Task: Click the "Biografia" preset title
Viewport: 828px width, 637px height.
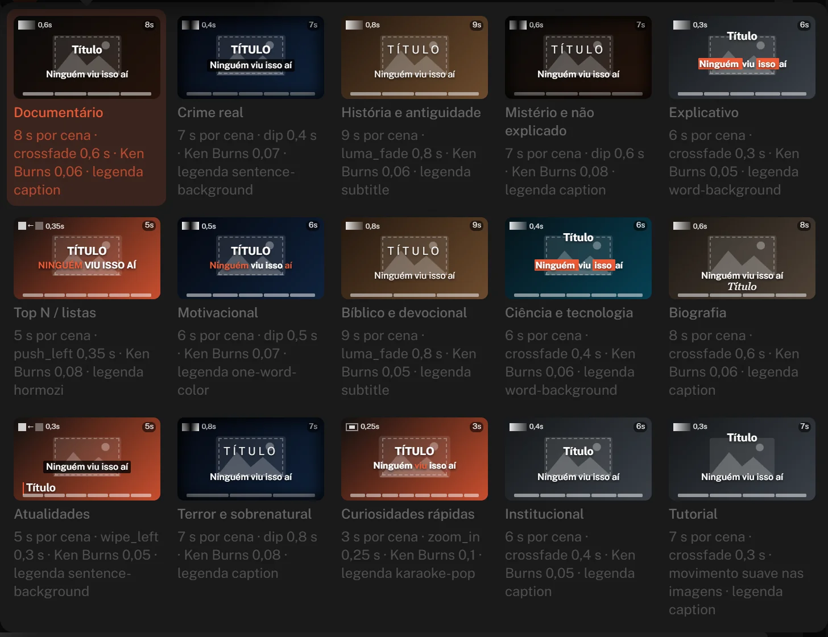Action: pyautogui.click(x=697, y=313)
